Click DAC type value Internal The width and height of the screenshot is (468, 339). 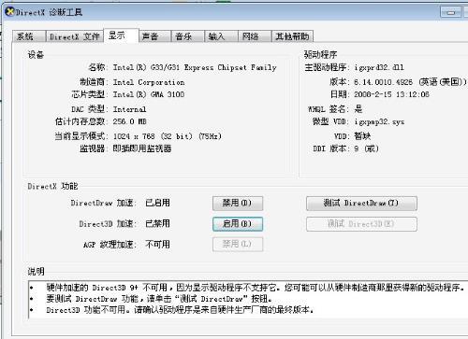(x=129, y=109)
